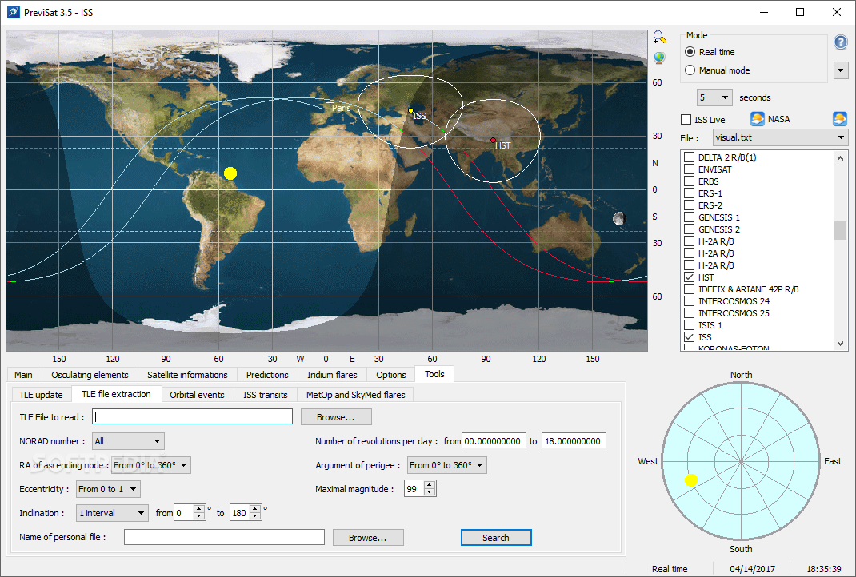856x577 pixels.
Task: Open the Options tab
Action: tap(391, 375)
